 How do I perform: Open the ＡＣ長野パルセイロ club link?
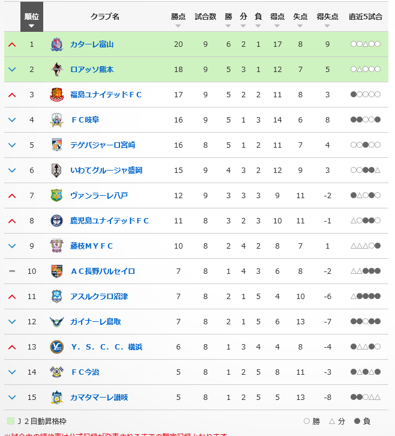[103, 271]
